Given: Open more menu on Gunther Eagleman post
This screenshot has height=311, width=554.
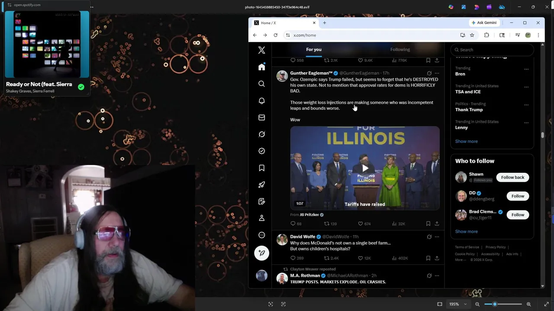Looking at the screenshot, I should pos(437,73).
